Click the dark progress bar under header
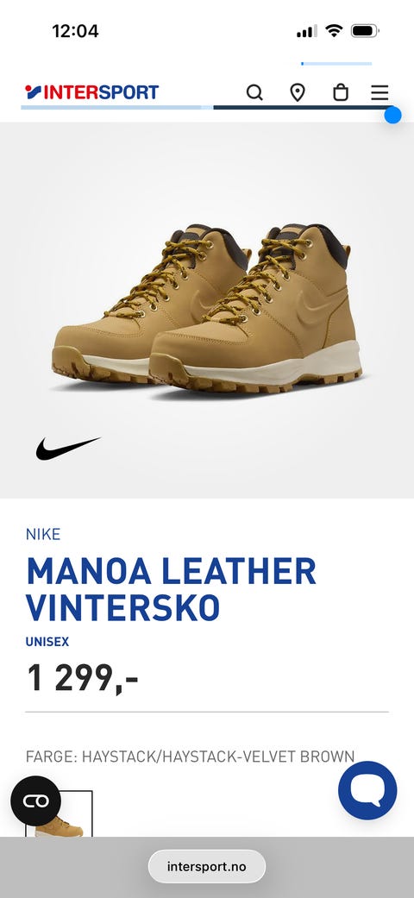Screen dimensions: 414x898 (301, 107)
